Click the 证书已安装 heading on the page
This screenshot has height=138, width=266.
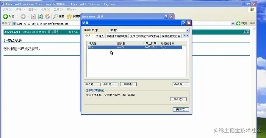[13, 40]
